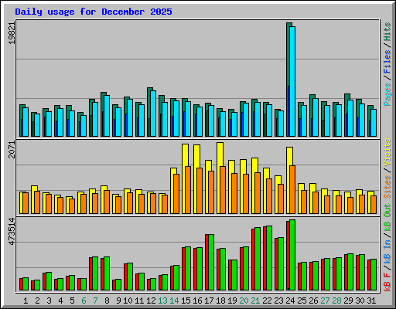Click the "Sites" legend label

pyautogui.click(x=387, y=187)
